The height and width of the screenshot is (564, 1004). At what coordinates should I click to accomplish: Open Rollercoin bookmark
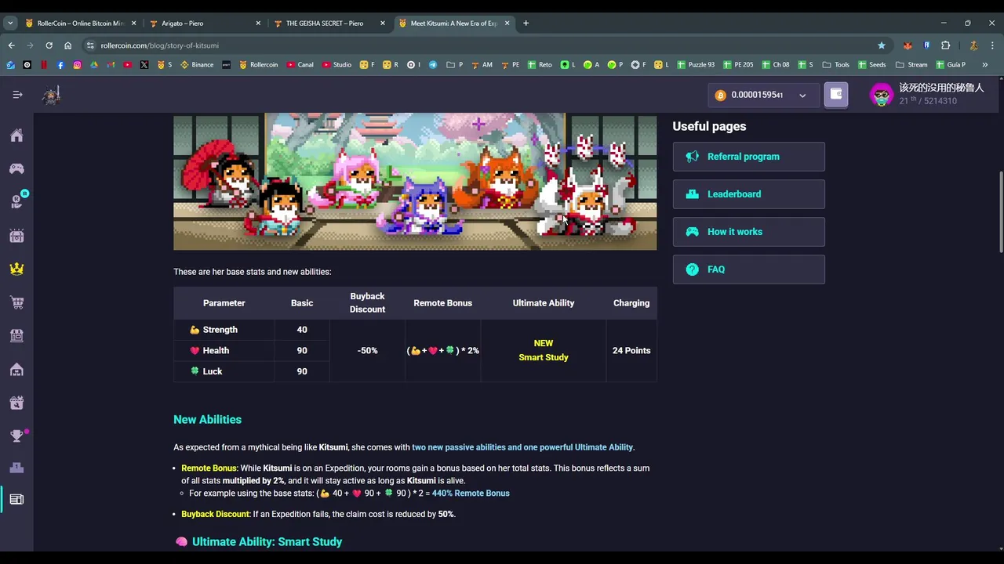(x=258, y=65)
